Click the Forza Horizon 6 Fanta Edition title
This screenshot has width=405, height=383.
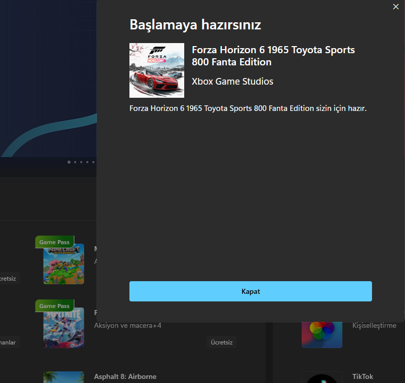[273, 56]
